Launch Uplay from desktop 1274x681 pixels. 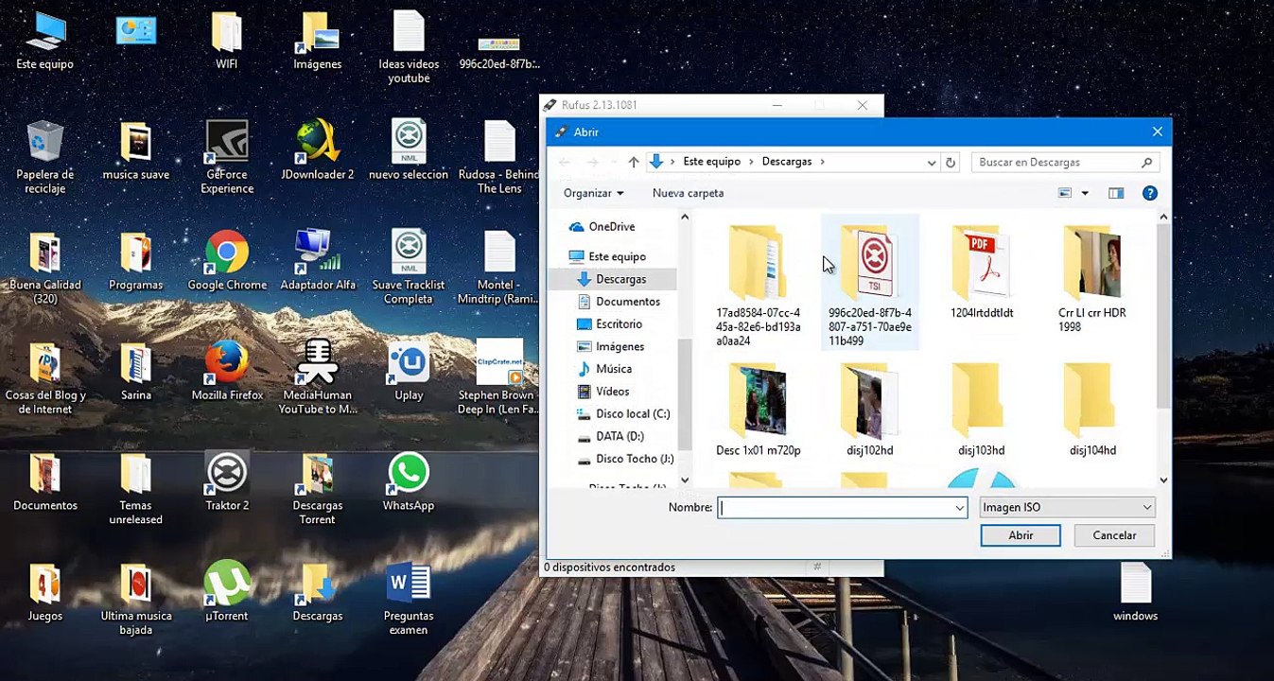pyautogui.click(x=409, y=371)
